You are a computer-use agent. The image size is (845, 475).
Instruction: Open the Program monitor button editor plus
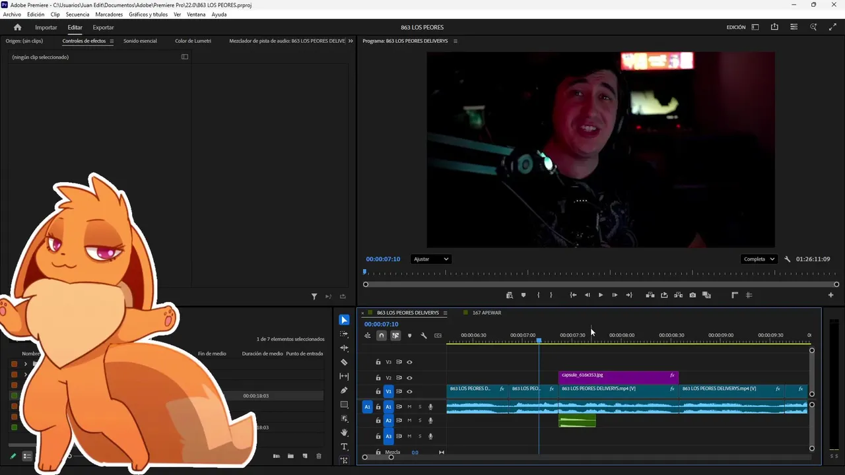(x=830, y=295)
